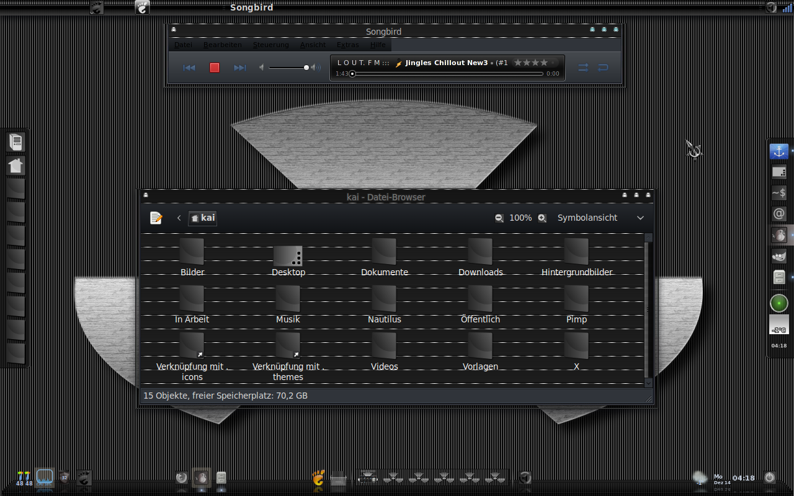This screenshot has width=794, height=496.
Task: Mute Songbird using the speaker icon
Action: (x=262, y=67)
